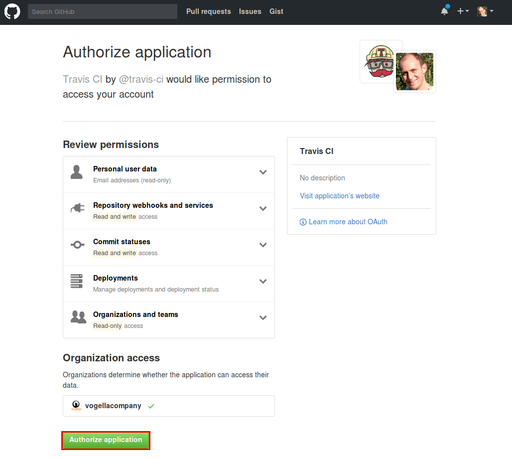The image size is (512, 459).
Task: Click the GitHub Octocat logo
Action: pyautogui.click(x=12, y=11)
